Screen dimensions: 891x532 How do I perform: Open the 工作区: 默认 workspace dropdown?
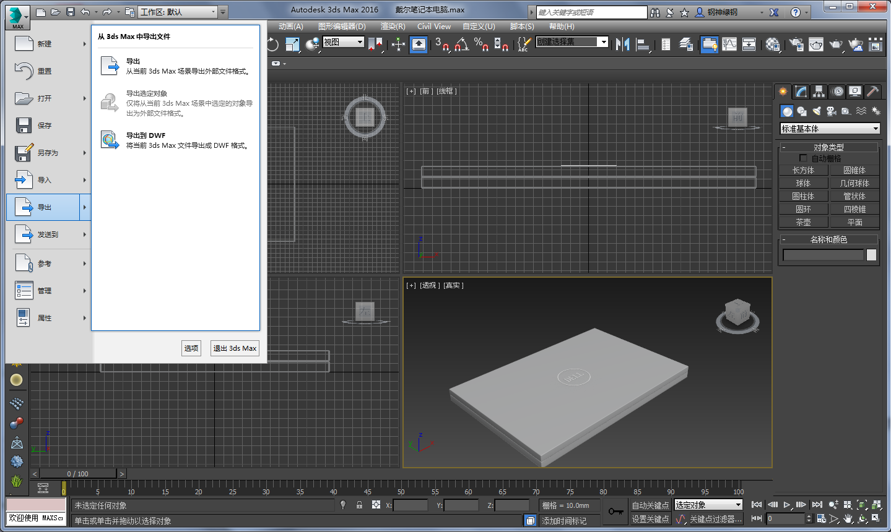(x=178, y=12)
